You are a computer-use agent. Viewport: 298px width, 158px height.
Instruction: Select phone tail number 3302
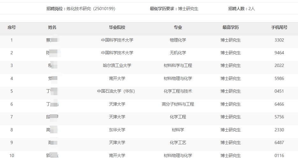279,40
